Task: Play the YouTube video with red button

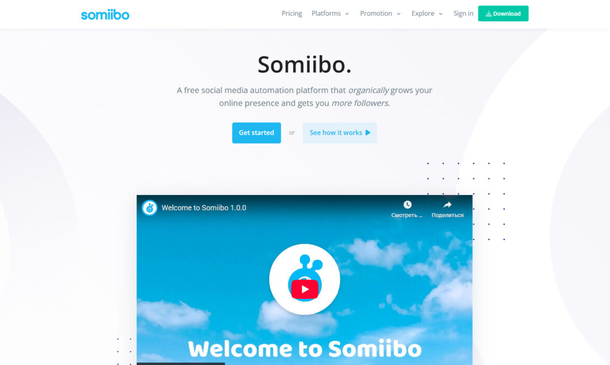Action: click(304, 289)
